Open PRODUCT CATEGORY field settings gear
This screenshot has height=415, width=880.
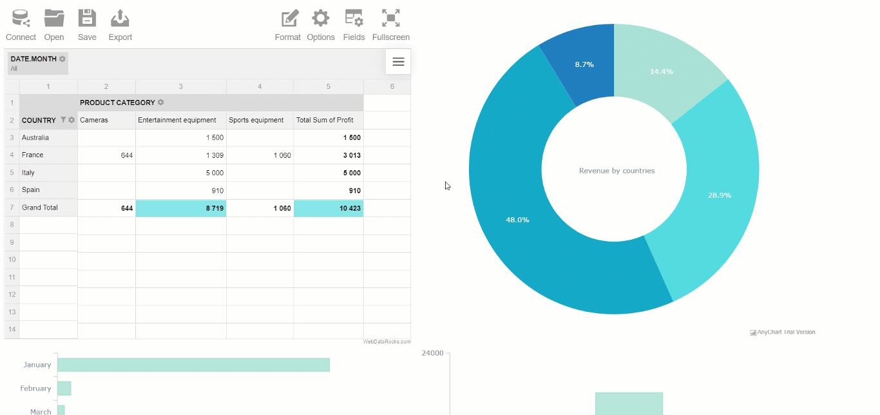(160, 102)
